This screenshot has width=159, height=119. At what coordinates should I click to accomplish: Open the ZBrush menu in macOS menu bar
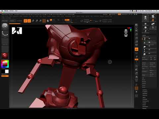coord(6,11)
